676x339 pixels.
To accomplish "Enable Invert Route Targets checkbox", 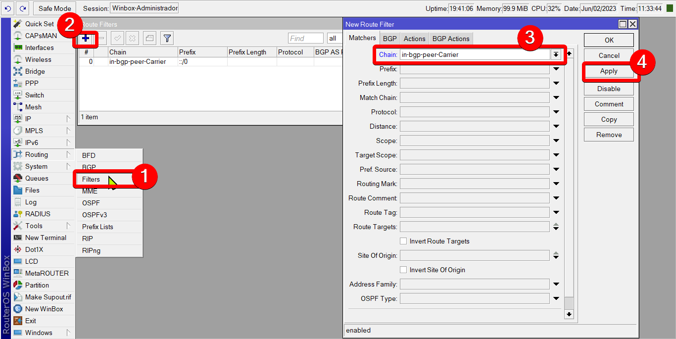I will tap(403, 241).
